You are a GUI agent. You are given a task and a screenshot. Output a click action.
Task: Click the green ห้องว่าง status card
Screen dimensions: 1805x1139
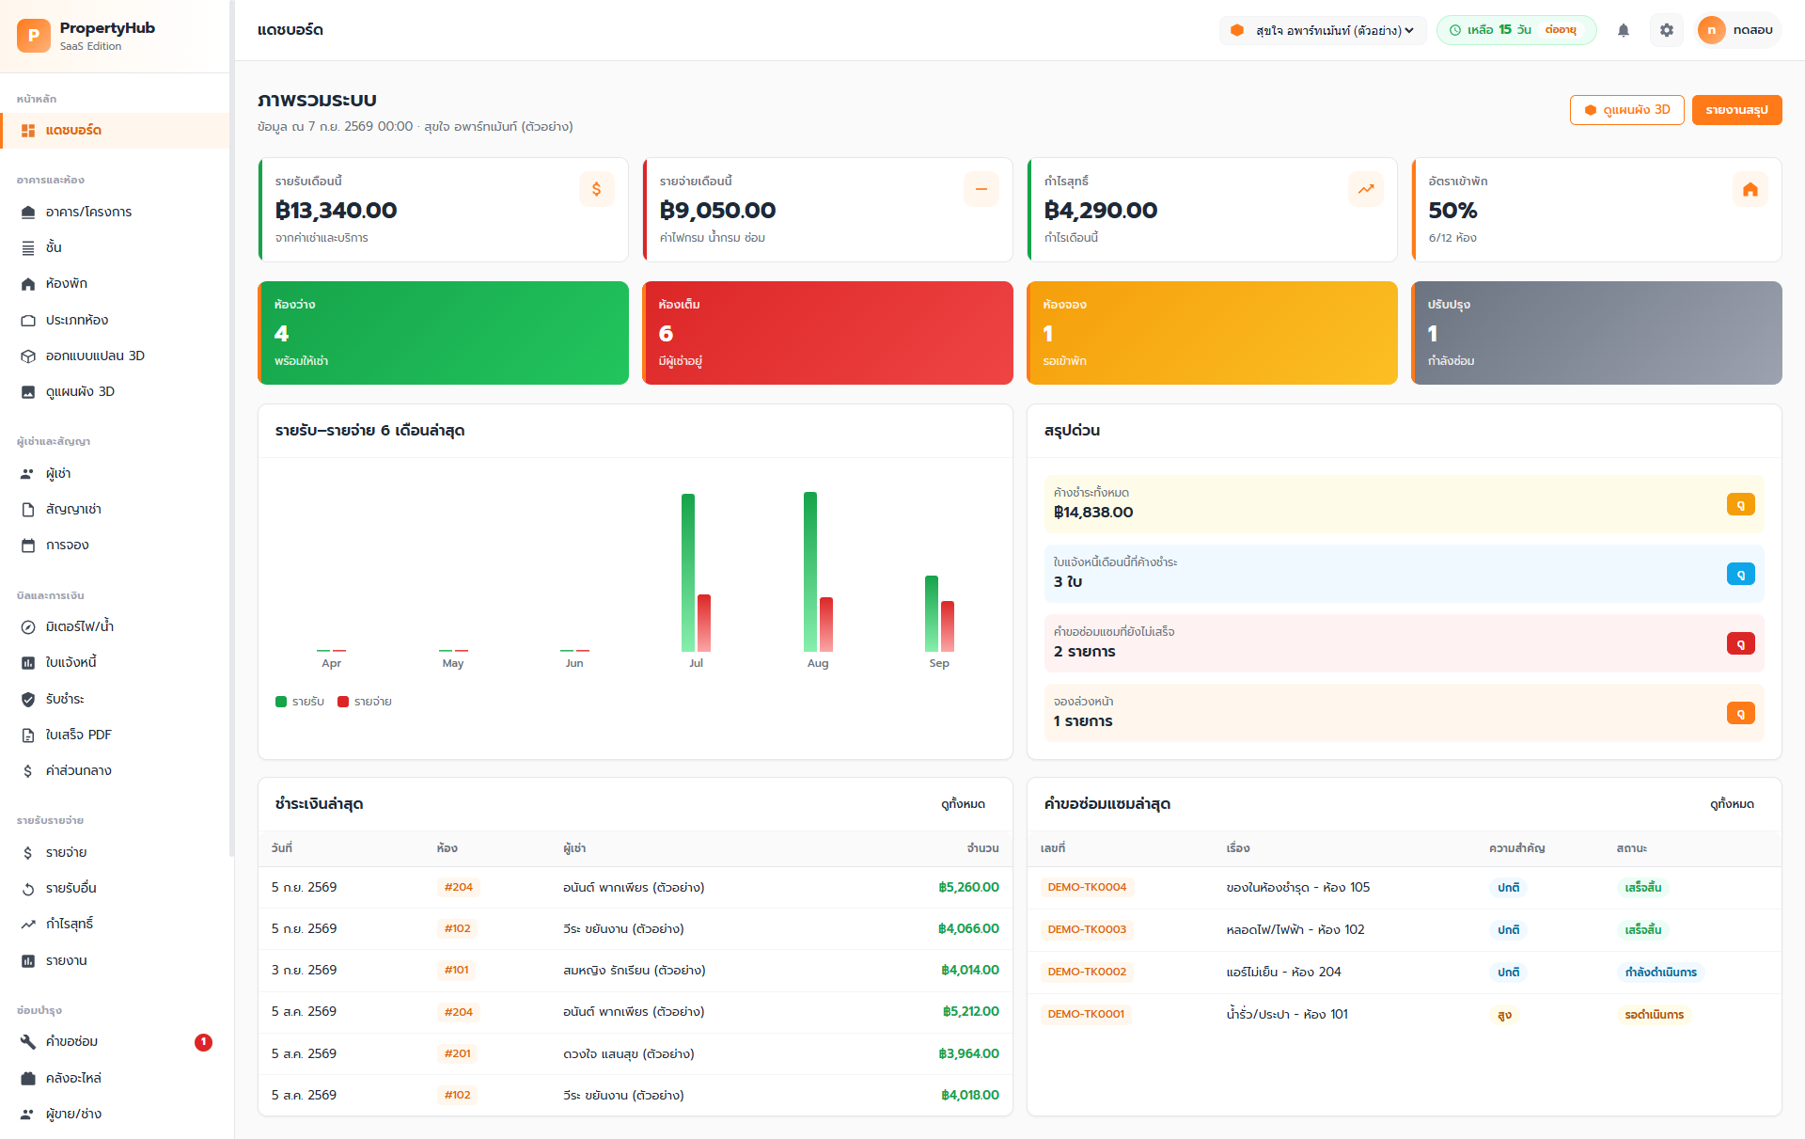point(444,333)
